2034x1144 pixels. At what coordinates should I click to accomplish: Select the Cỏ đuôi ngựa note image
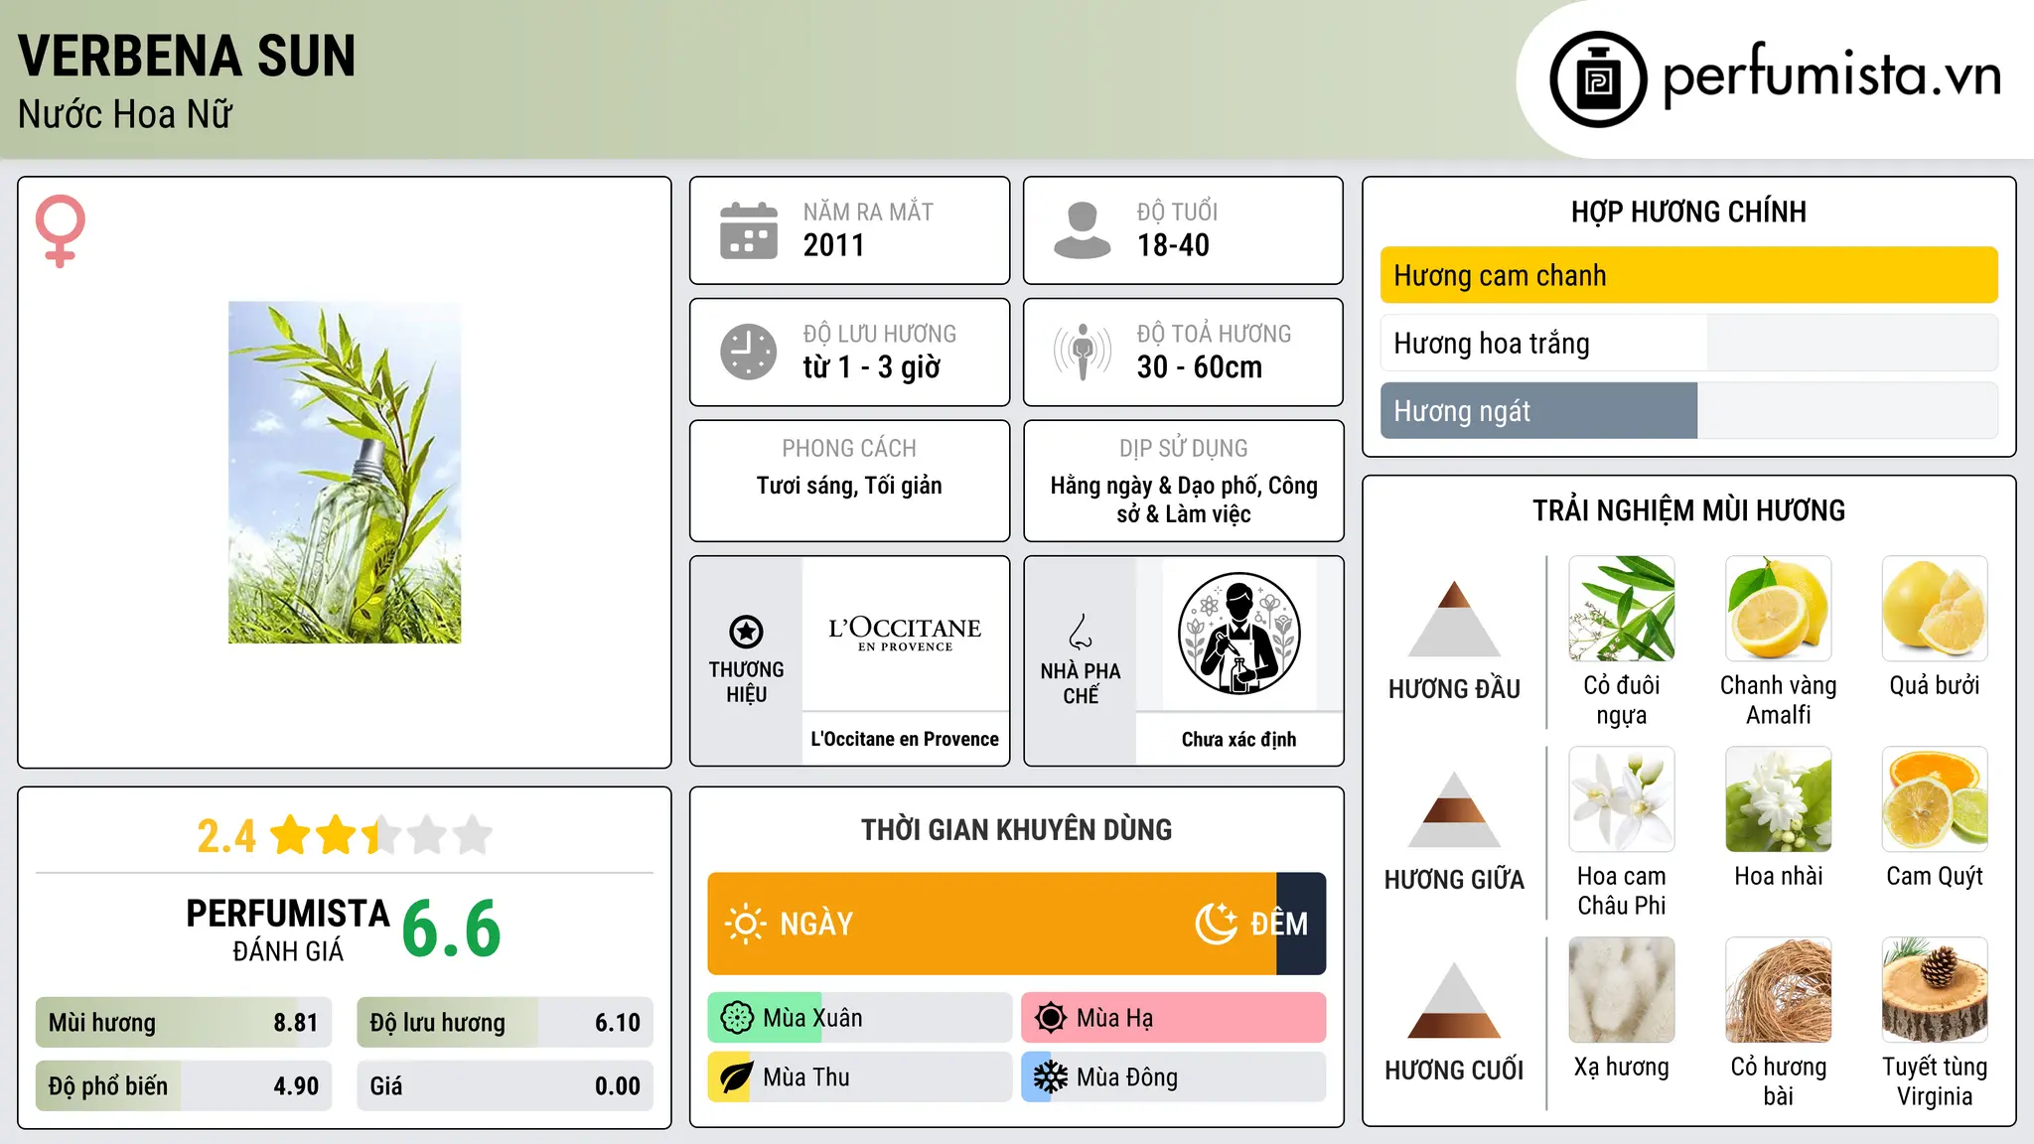(x=1622, y=609)
